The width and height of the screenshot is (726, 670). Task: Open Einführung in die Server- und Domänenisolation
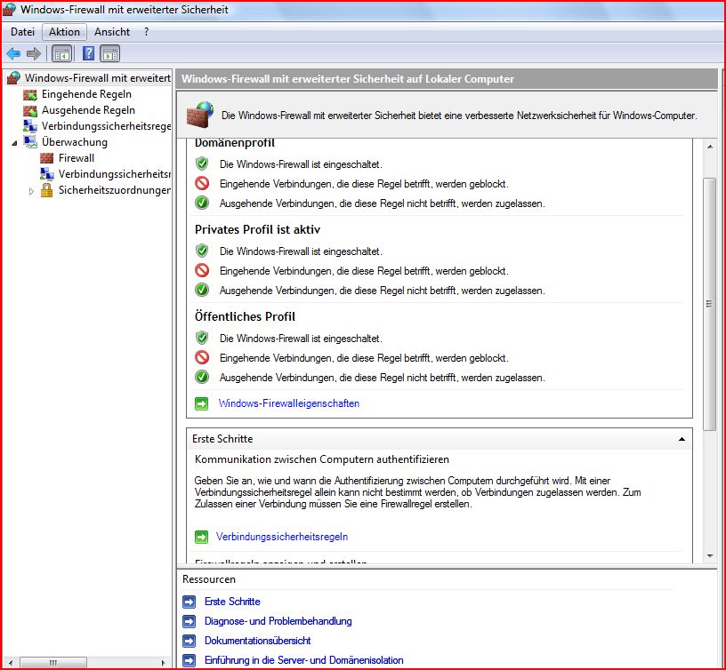(303, 660)
